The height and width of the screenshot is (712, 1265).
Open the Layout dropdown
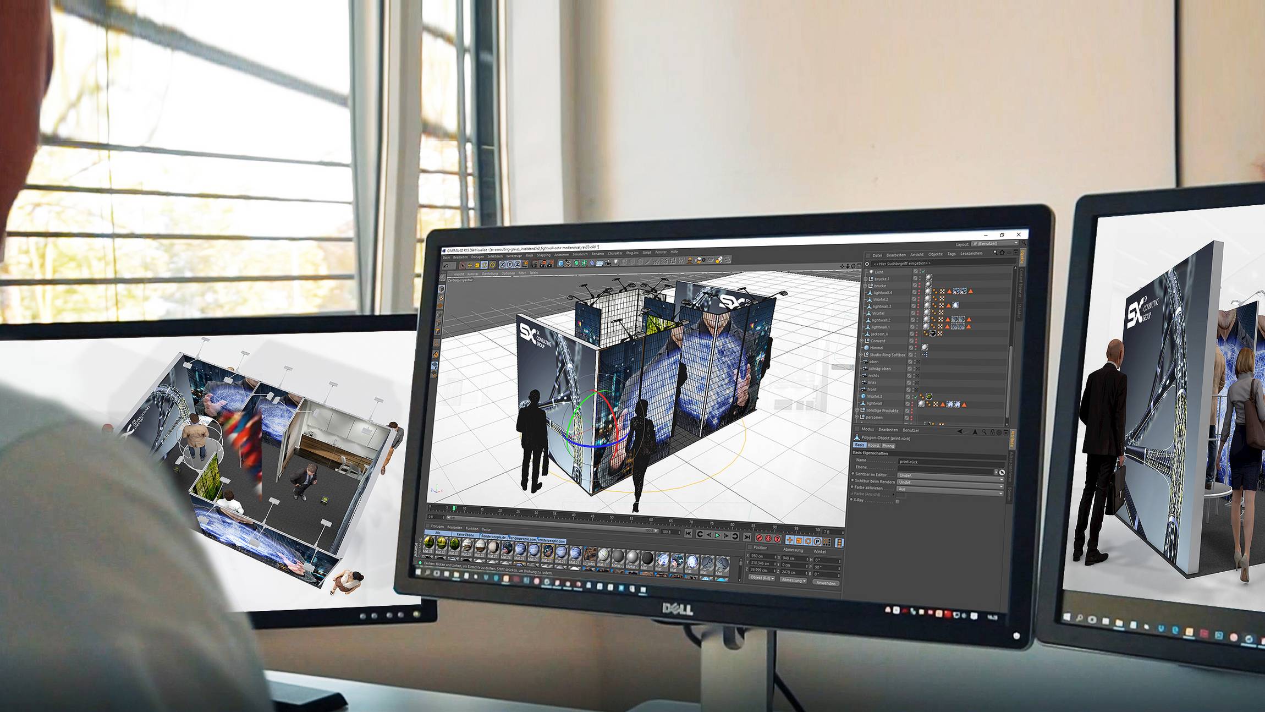[x=995, y=244]
